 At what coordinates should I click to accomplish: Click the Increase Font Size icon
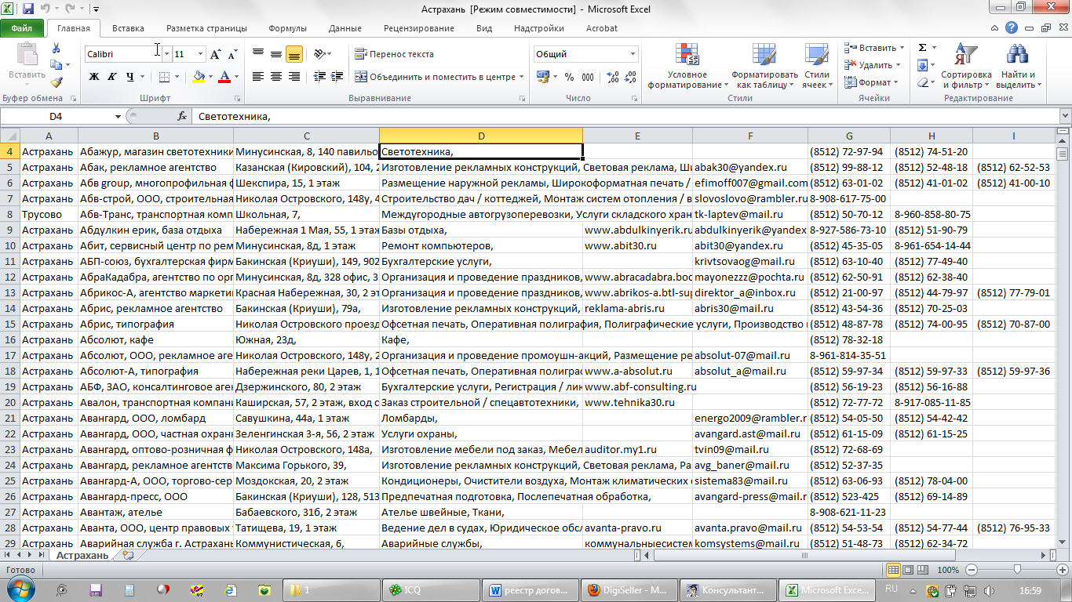point(217,54)
